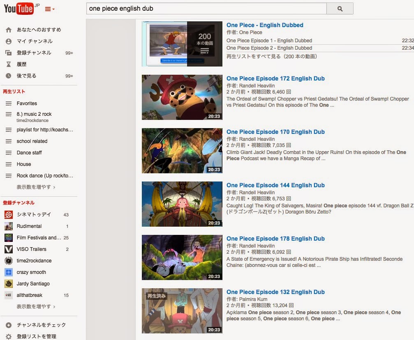Click the home icon beside あなたへのおすすめ

click(x=9, y=30)
